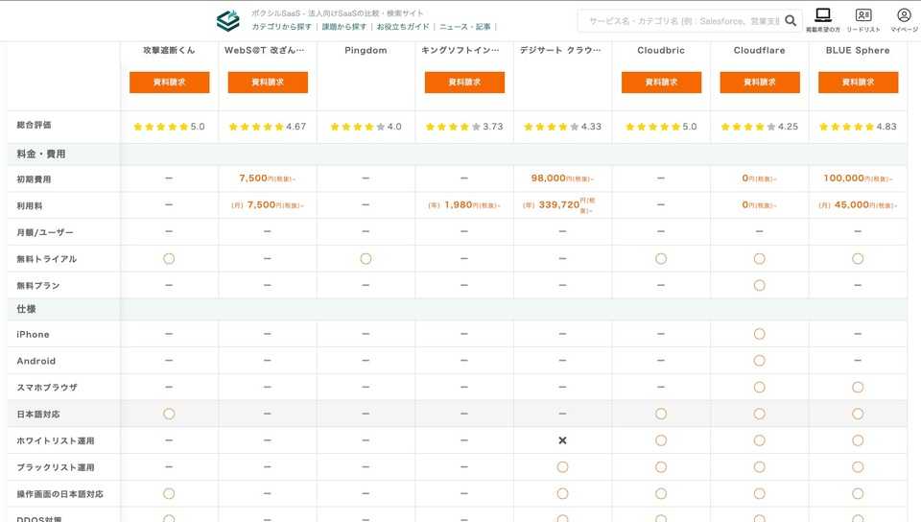Open カテゴリから探す menu
Screen dimensions: 921x522
[281, 27]
